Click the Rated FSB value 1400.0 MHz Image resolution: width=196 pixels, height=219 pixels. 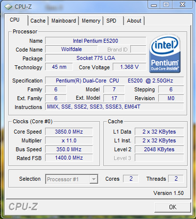tap(69, 158)
